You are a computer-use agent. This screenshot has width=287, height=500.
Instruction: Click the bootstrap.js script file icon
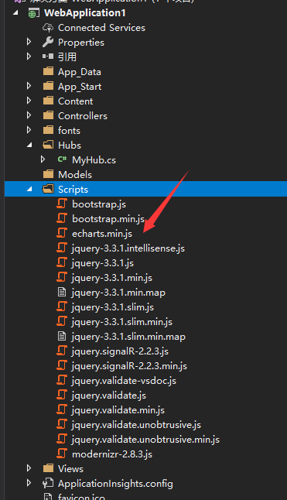[x=62, y=204]
